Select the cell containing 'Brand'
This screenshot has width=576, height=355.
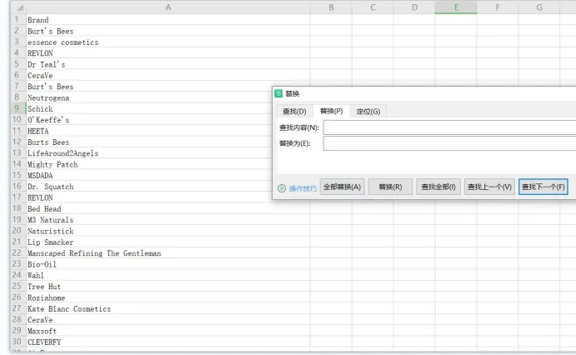point(168,20)
